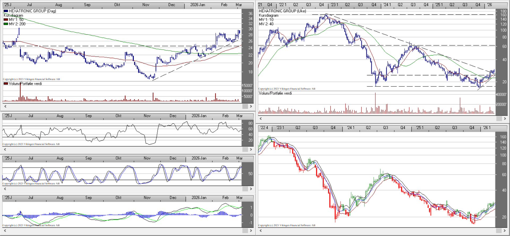
Task: Click the scrollbar thumb under the weekly chart
Action: 499,119
